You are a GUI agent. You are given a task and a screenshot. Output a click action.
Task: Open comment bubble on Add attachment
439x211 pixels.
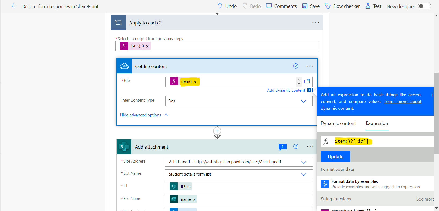pyautogui.click(x=282, y=147)
